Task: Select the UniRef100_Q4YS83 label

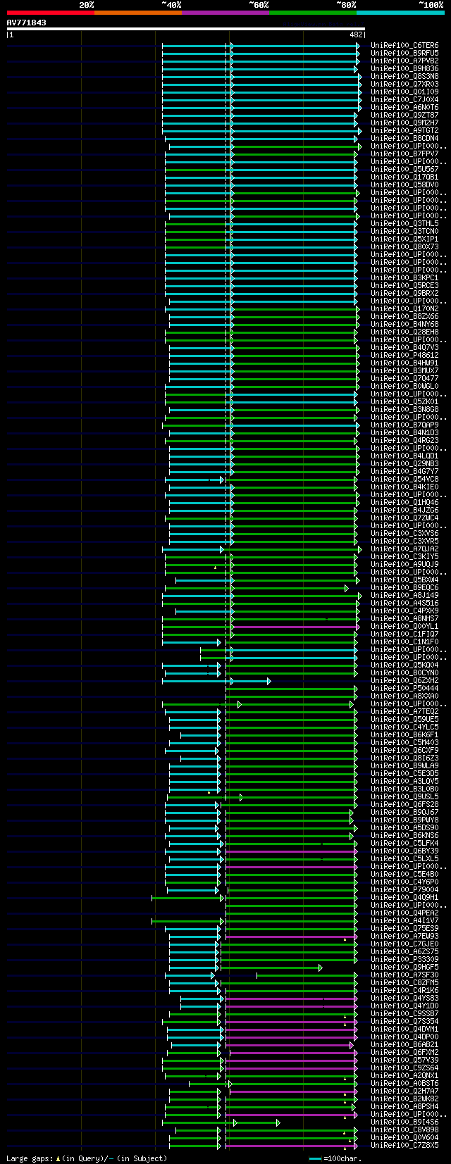Action: pos(404,999)
